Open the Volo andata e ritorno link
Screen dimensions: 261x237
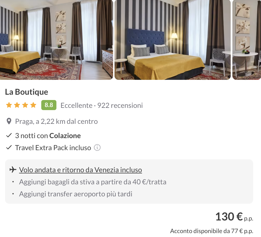[80, 170]
